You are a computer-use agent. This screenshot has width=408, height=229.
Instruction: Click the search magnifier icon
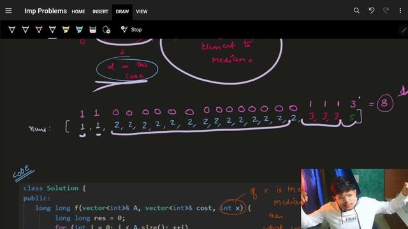tap(356, 11)
